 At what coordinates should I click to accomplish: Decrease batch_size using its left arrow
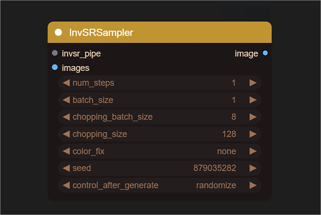(x=66, y=100)
